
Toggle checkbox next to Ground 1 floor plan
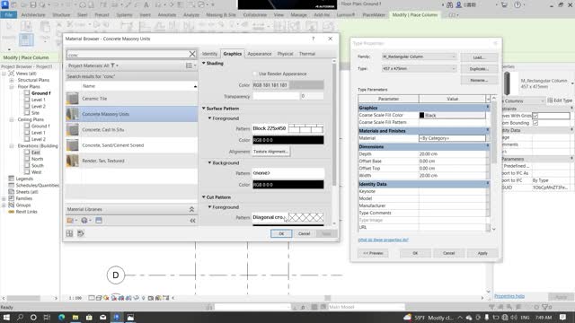[x=27, y=93]
